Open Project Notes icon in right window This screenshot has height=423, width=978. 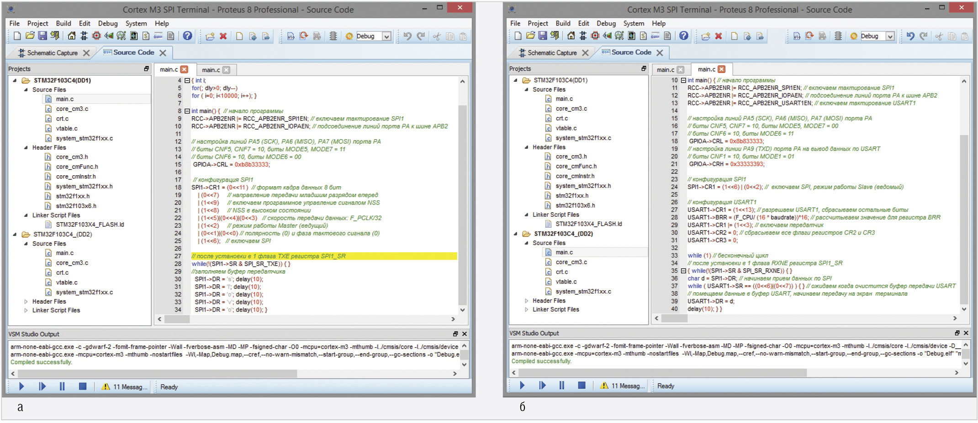(x=667, y=36)
